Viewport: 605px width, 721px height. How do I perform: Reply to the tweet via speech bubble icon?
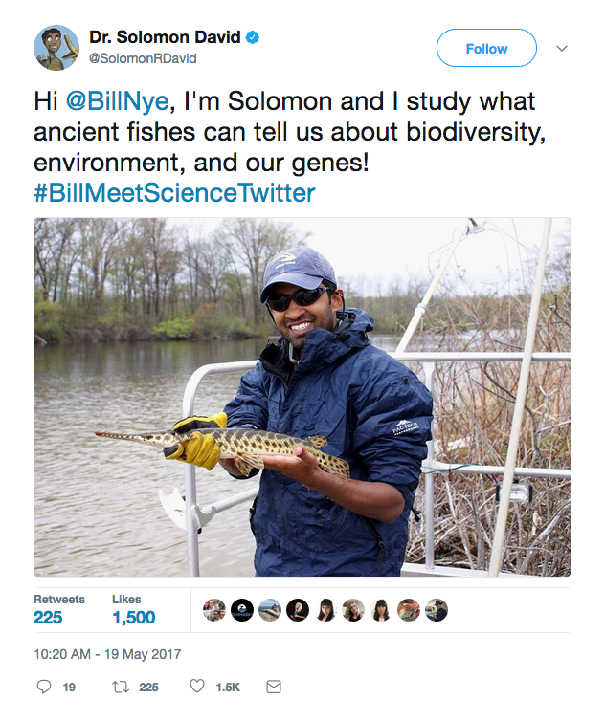pos(43,687)
